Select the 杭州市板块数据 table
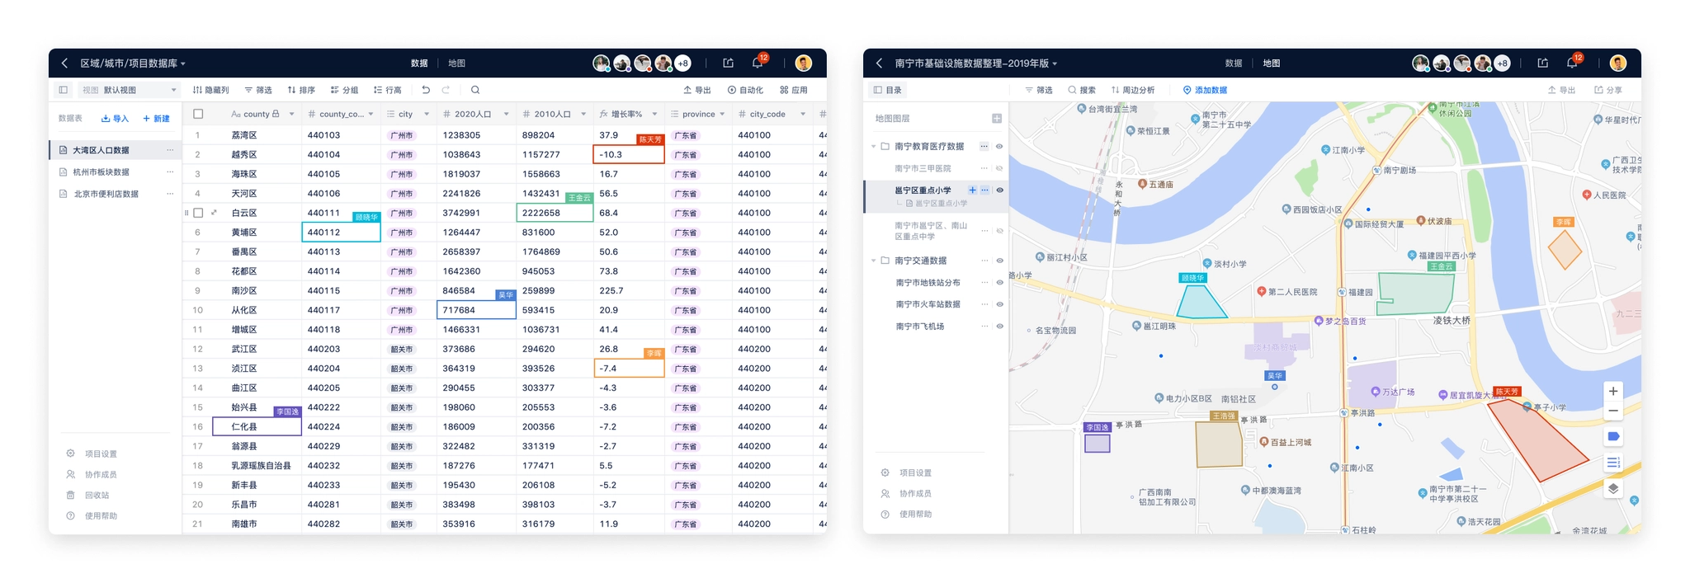Screen dimensions: 1690x583 click(101, 172)
